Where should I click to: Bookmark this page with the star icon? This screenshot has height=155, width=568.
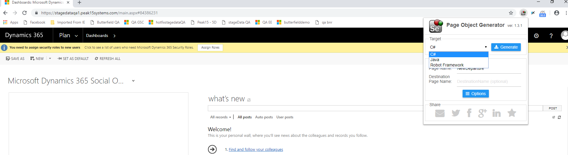point(511,13)
